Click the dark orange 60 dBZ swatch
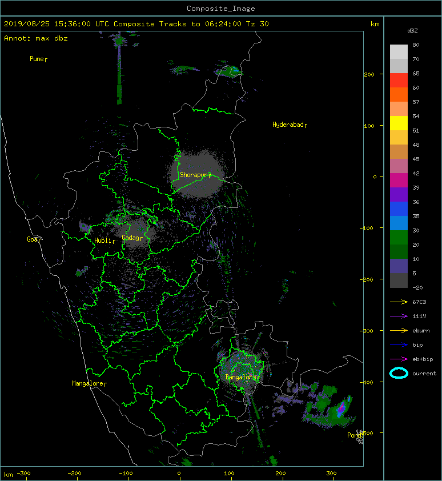This screenshot has width=442, height=481. coord(399,94)
